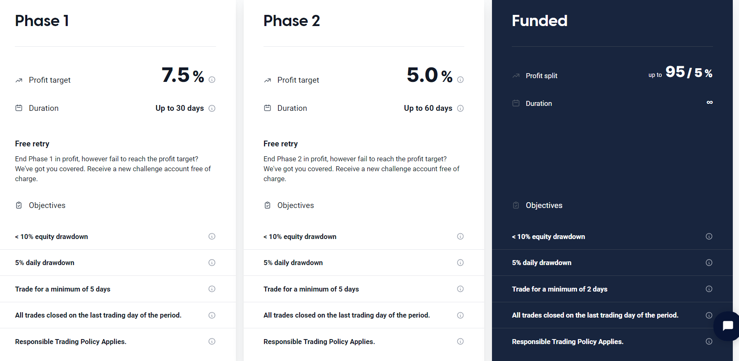
Task: Click info icon next to Up to 60 days
Action: pyautogui.click(x=460, y=108)
